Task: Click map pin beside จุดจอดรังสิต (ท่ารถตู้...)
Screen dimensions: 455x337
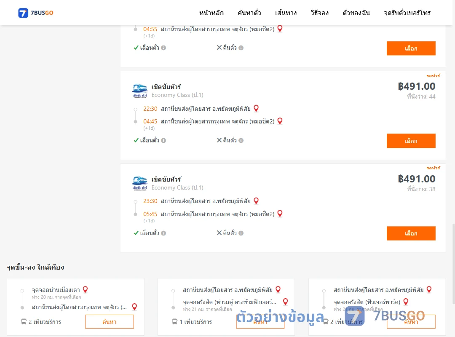Action: [x=286, y=302]
